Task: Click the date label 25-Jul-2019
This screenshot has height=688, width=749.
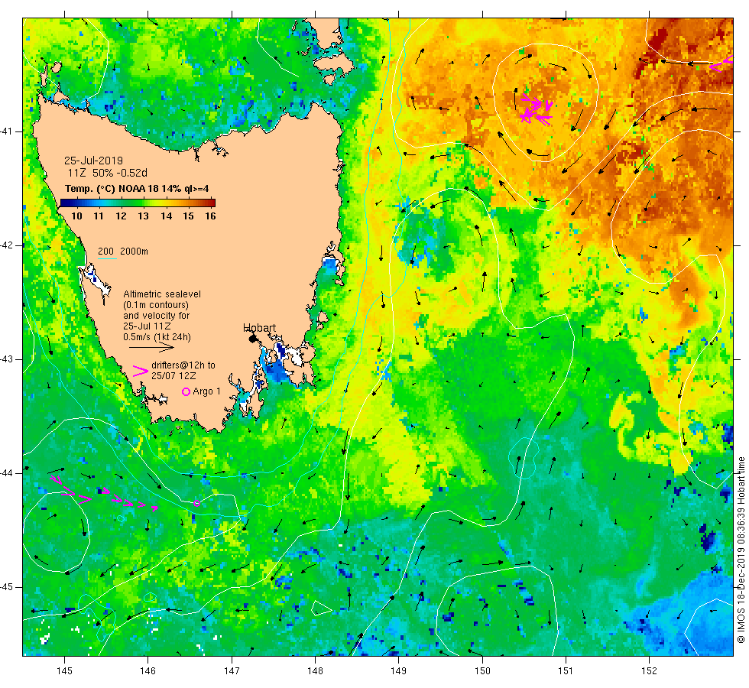Action: pyautogui.click(x=93, y=161)
